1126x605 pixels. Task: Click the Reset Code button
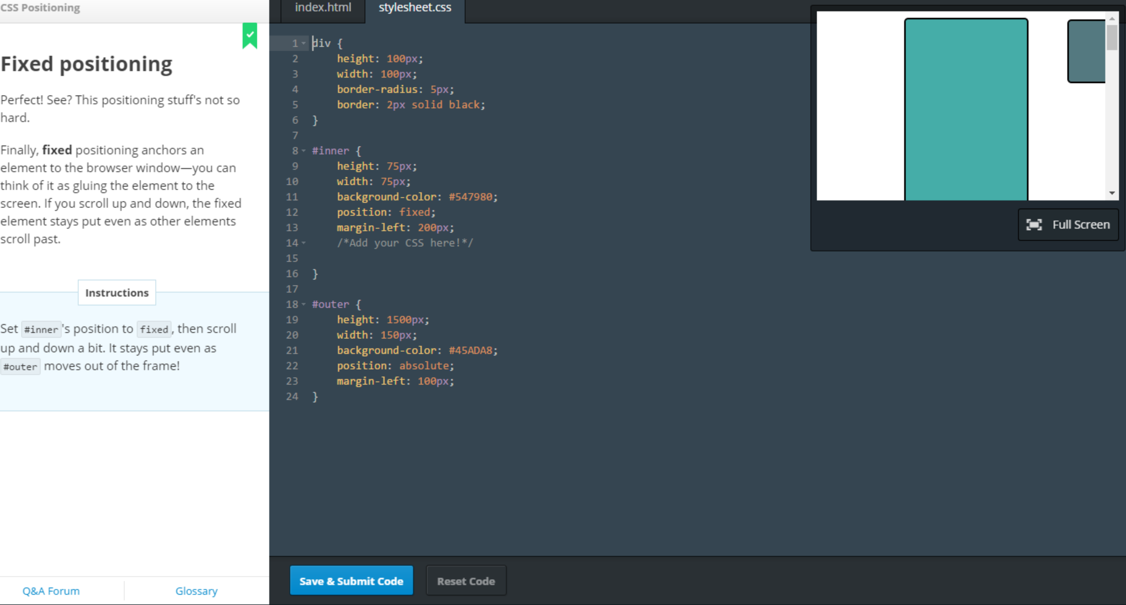466,581
